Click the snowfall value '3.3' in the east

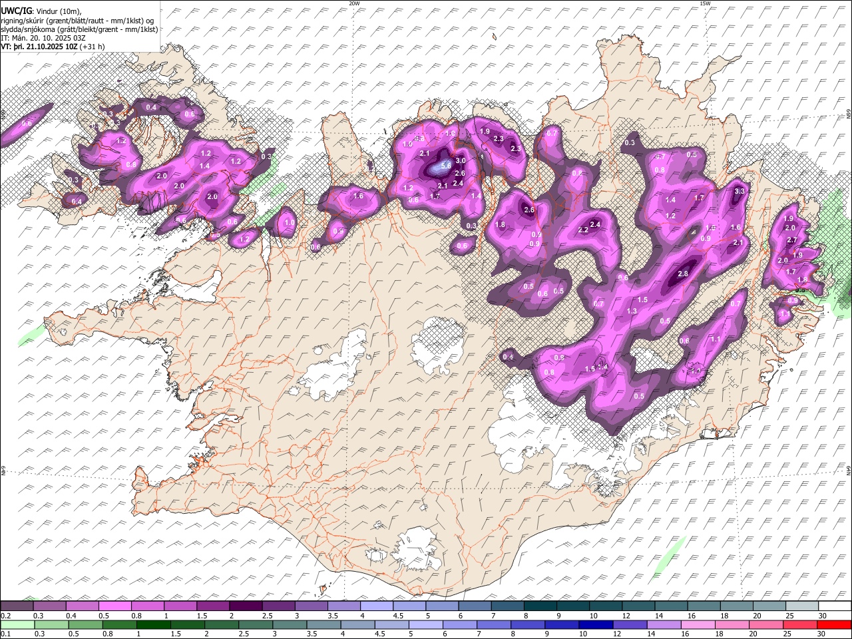tap(739, 192)
